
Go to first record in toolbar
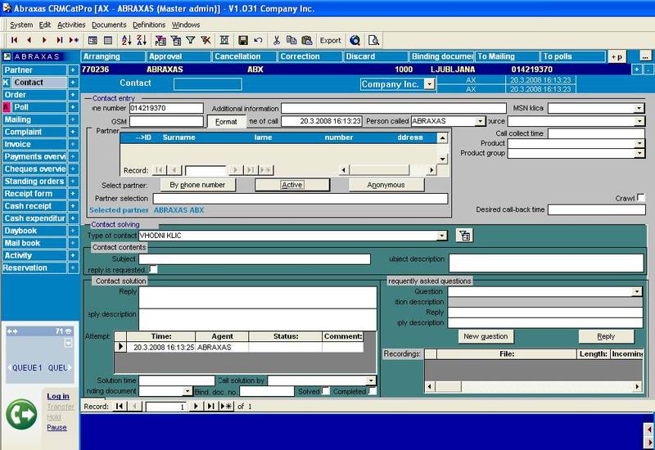tap(14, 40)
